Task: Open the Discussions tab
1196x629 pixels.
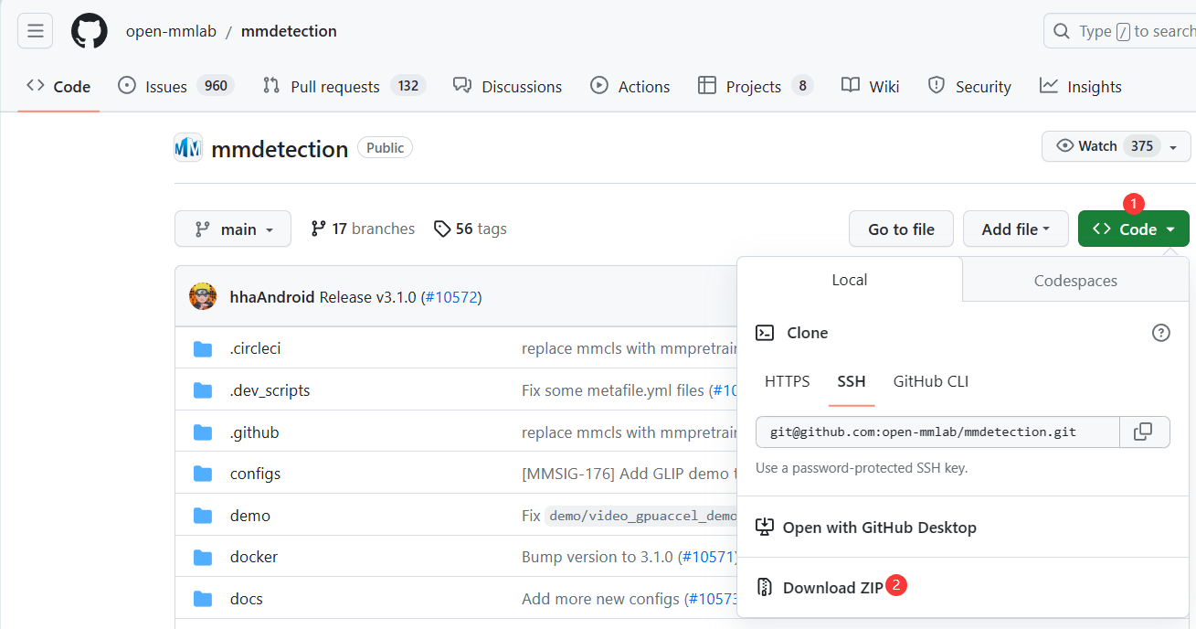Action: (508, 86)
